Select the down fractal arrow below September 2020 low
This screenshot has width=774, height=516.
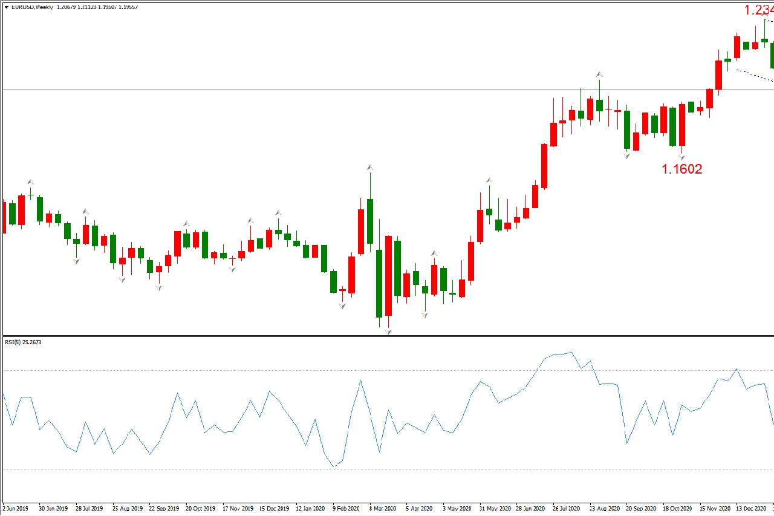pos(627,156)
